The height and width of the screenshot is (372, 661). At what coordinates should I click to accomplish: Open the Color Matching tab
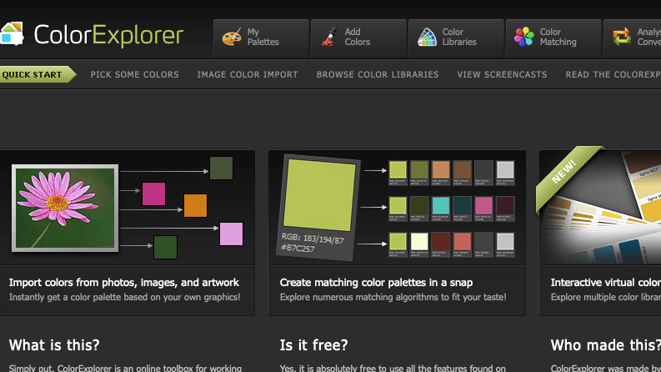(553, 38)
